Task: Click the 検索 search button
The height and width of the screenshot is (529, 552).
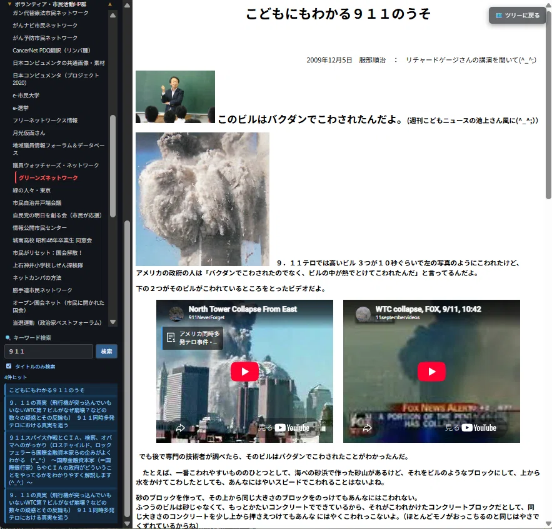Action: click(106, 352)
